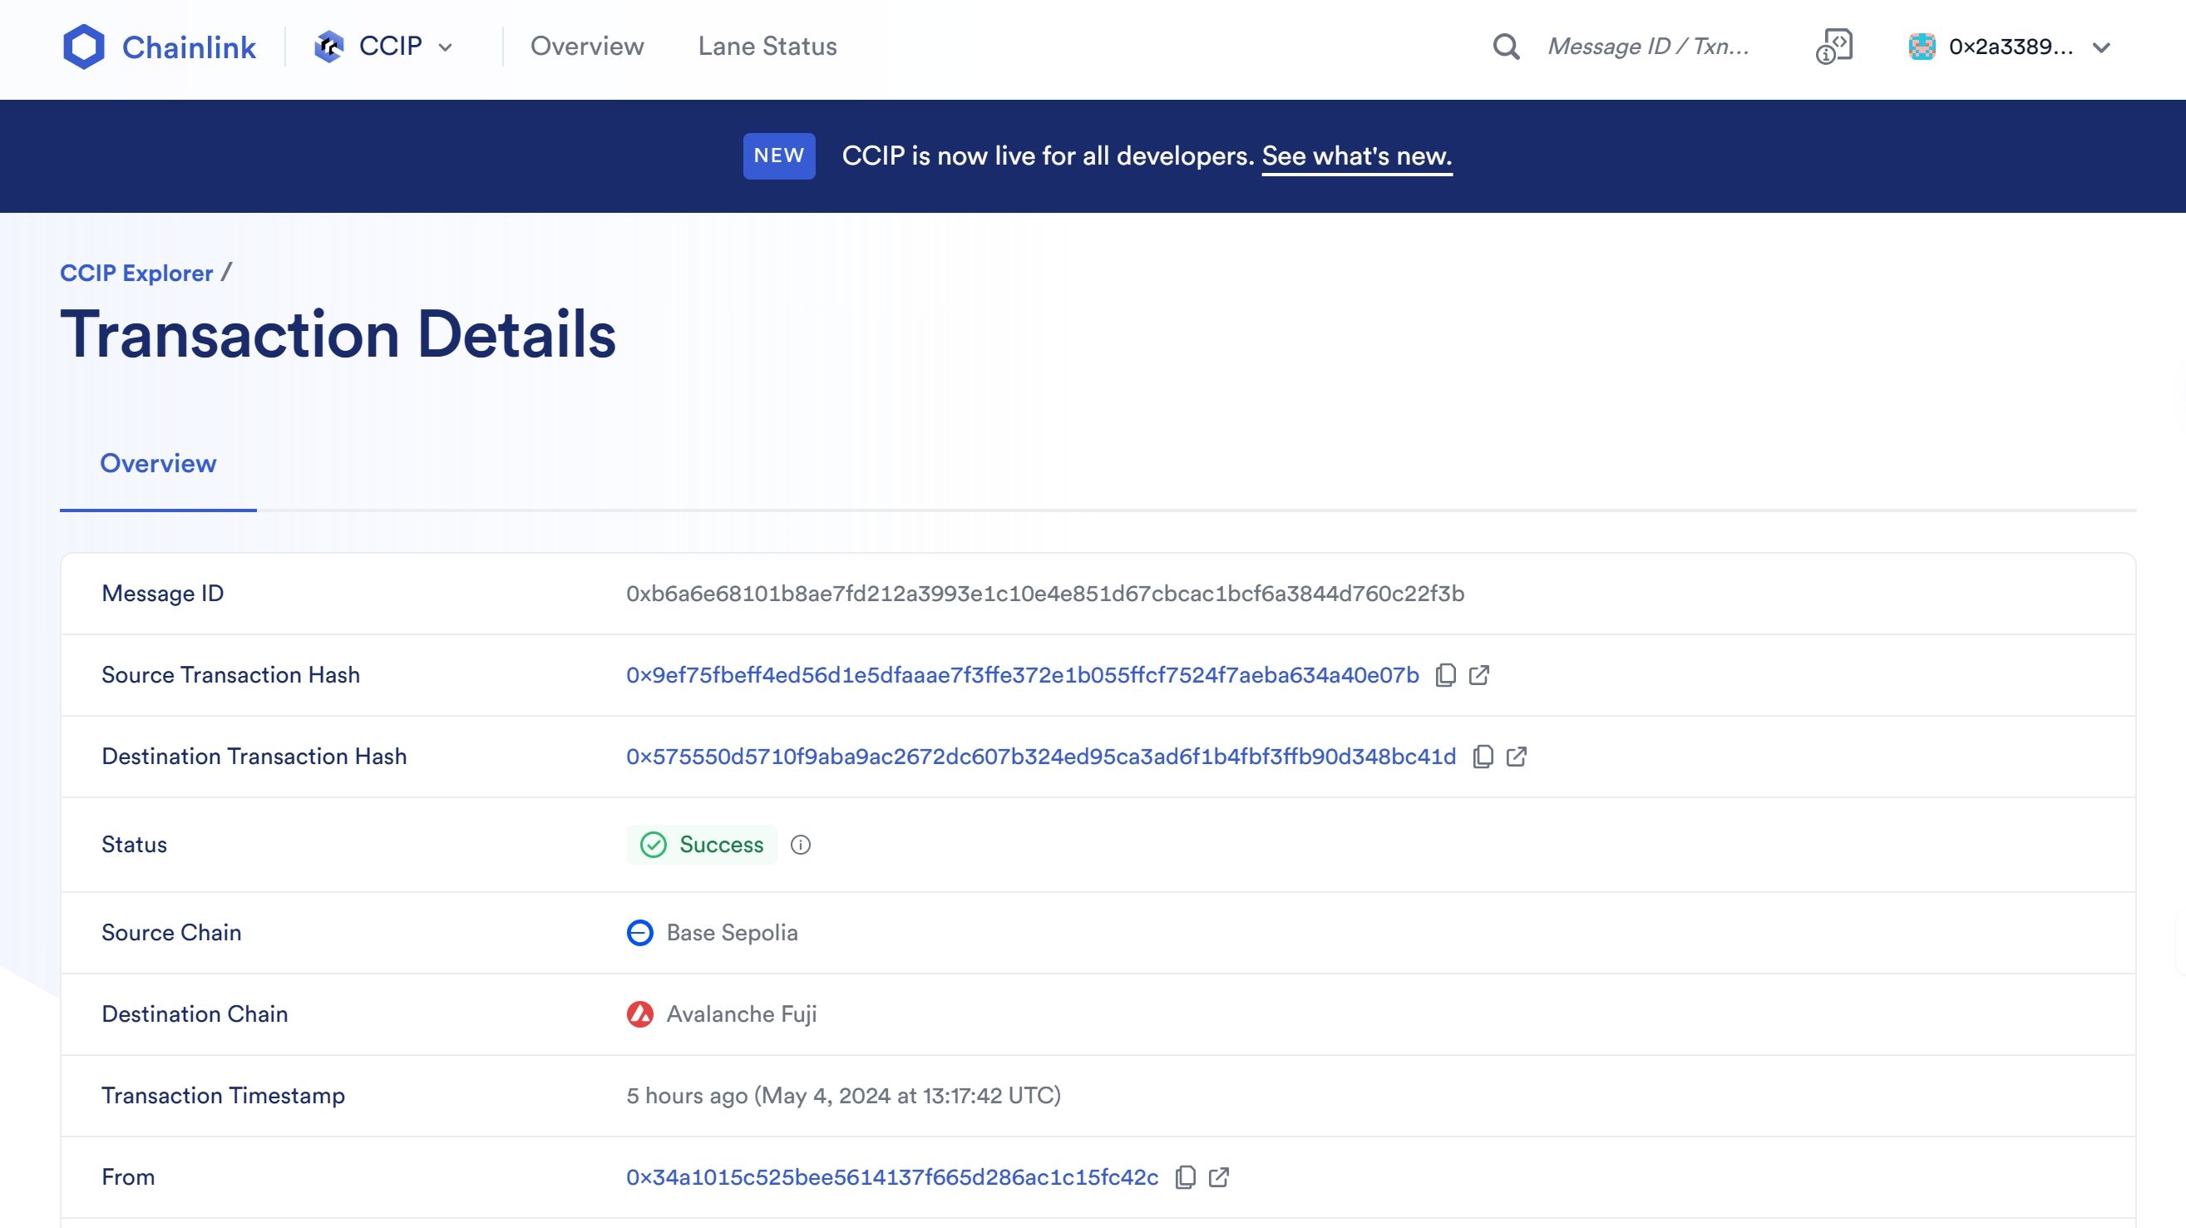2186x1228 pixels.
Task: Click the Source Transaction Hash label
Action: coord(231,676)
